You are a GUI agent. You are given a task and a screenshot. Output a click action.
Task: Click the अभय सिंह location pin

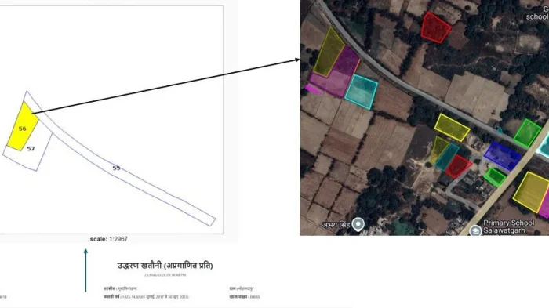[x=358, y=224]
